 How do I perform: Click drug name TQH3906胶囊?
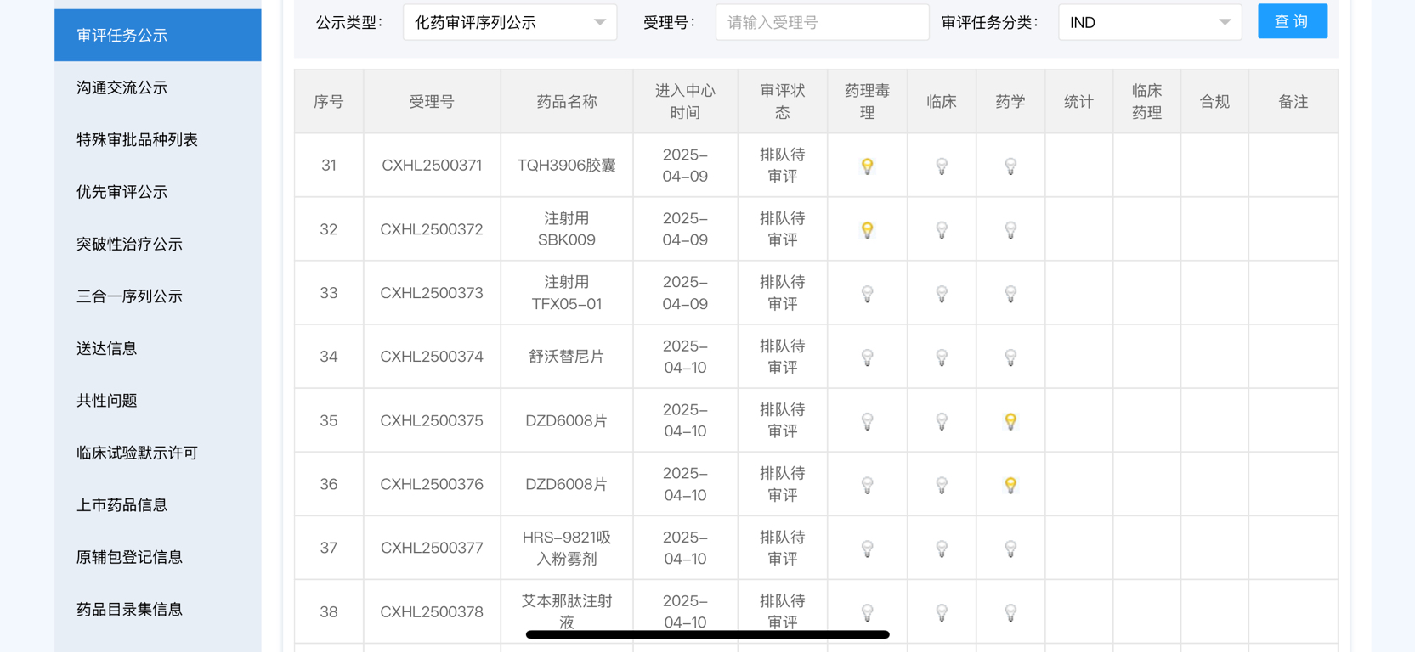click(567, 166)
